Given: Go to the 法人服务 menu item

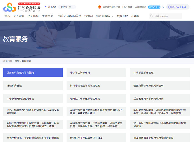Looking at the screenshot, I should tap(33, 16).
